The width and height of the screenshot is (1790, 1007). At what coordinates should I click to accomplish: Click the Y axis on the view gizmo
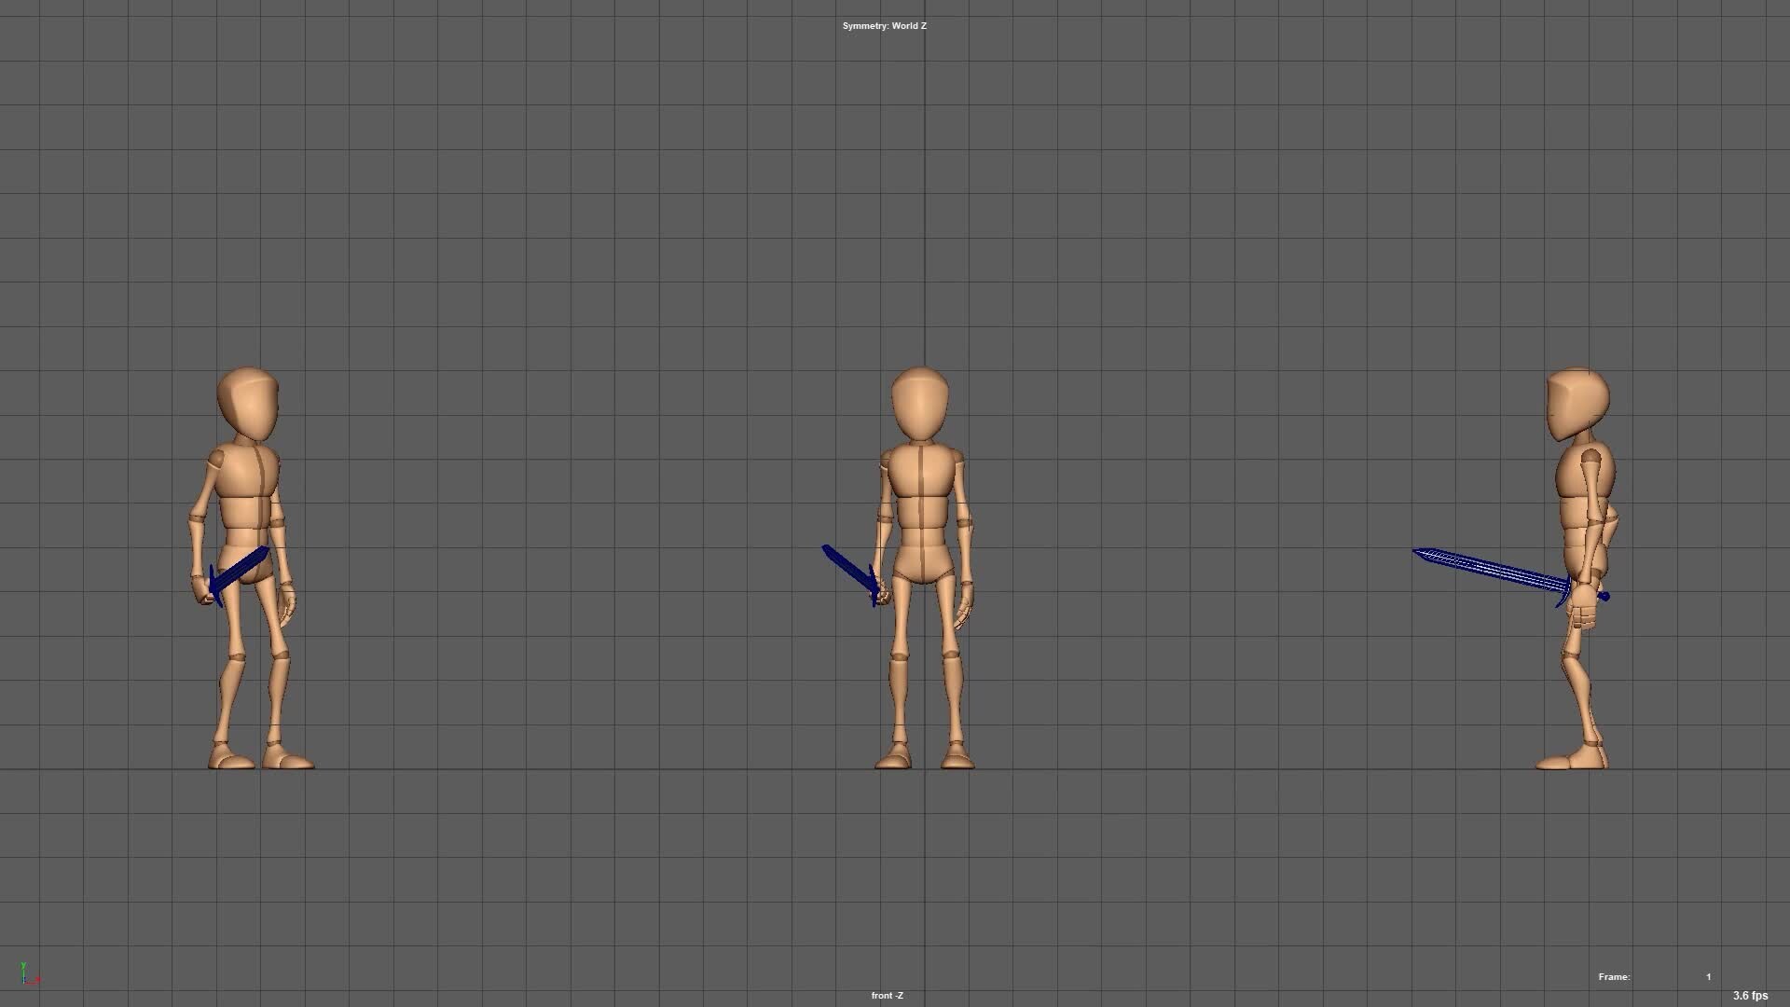tap(23, 965)
